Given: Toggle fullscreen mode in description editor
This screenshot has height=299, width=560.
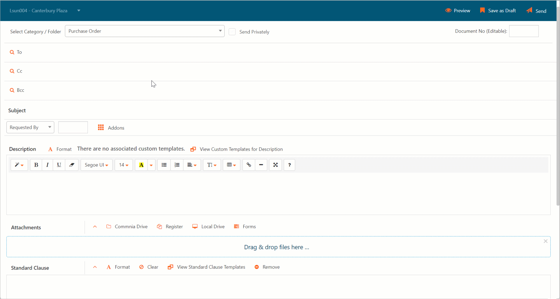Looking at the screenshot, I should pos(275,165).
